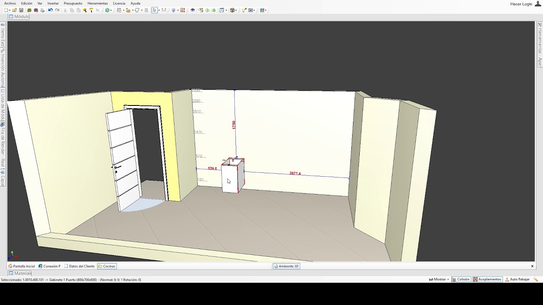Click the wireframe room view icon
Viewport: 543px width, 305px height.
[x=221, y=10]
